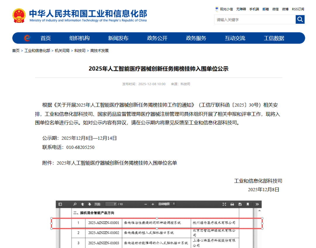Open the 新闻发布 navigation menu
316x248 pixels.
click(x=118, y=38)
